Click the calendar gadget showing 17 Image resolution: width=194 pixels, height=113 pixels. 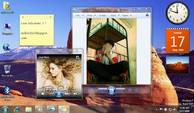(178, 40)
